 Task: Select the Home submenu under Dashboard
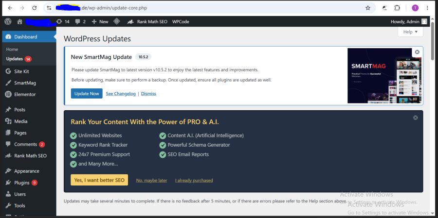[x=12, y=50]
